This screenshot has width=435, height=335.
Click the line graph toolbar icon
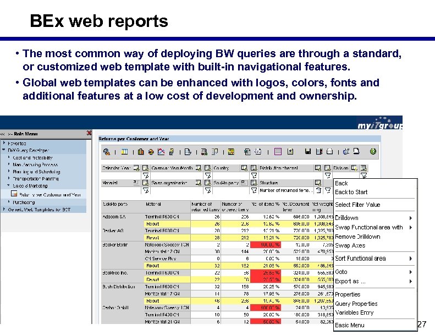pos(161,151)
